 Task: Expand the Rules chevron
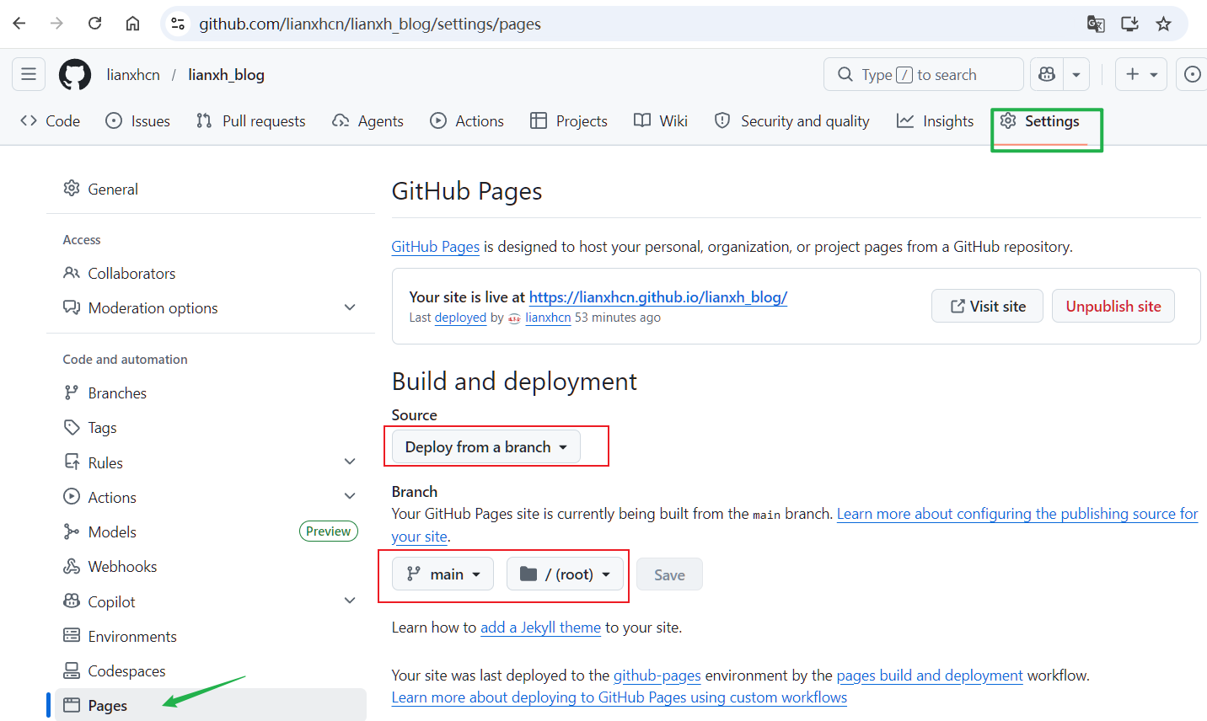[x=350, y=462]
